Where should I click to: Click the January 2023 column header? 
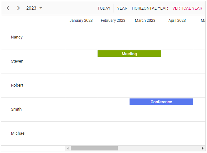tap(81, 21)
